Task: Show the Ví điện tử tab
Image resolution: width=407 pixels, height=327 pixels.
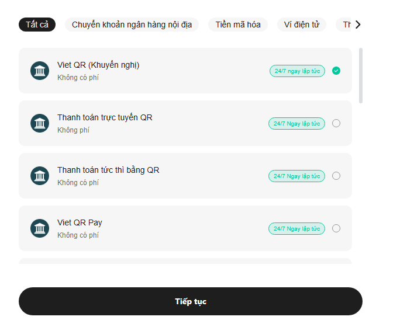Action: point(301,25)
